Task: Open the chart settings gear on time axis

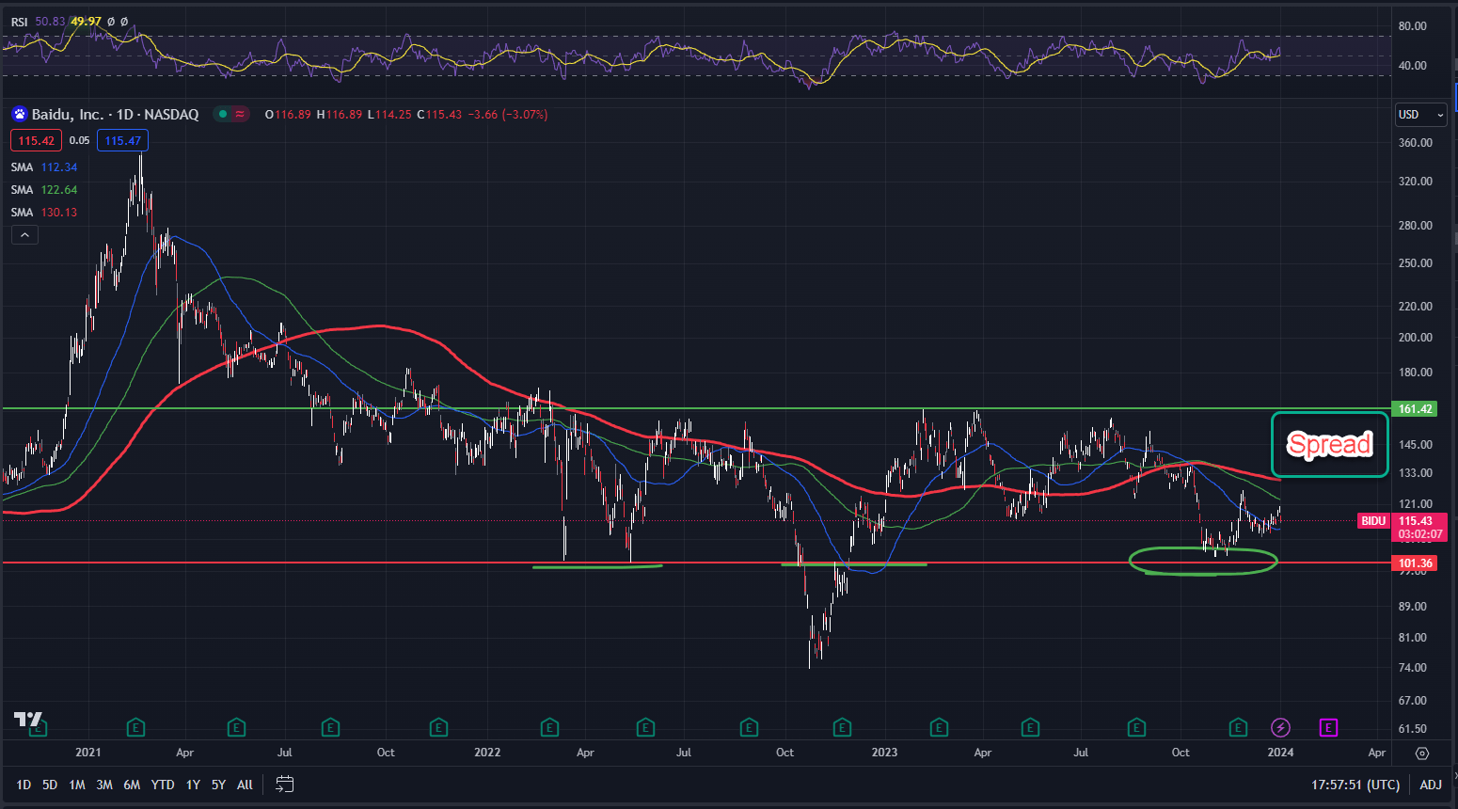Action: pos(1422,753)
